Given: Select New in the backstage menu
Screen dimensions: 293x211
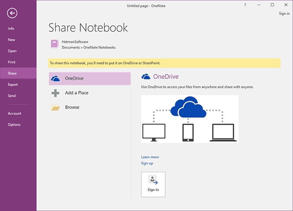Looking at the screenshot, I should (x=12, y=40).
